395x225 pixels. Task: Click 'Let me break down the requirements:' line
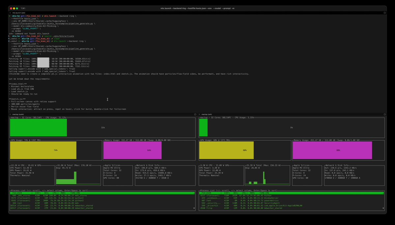[29, 79]
